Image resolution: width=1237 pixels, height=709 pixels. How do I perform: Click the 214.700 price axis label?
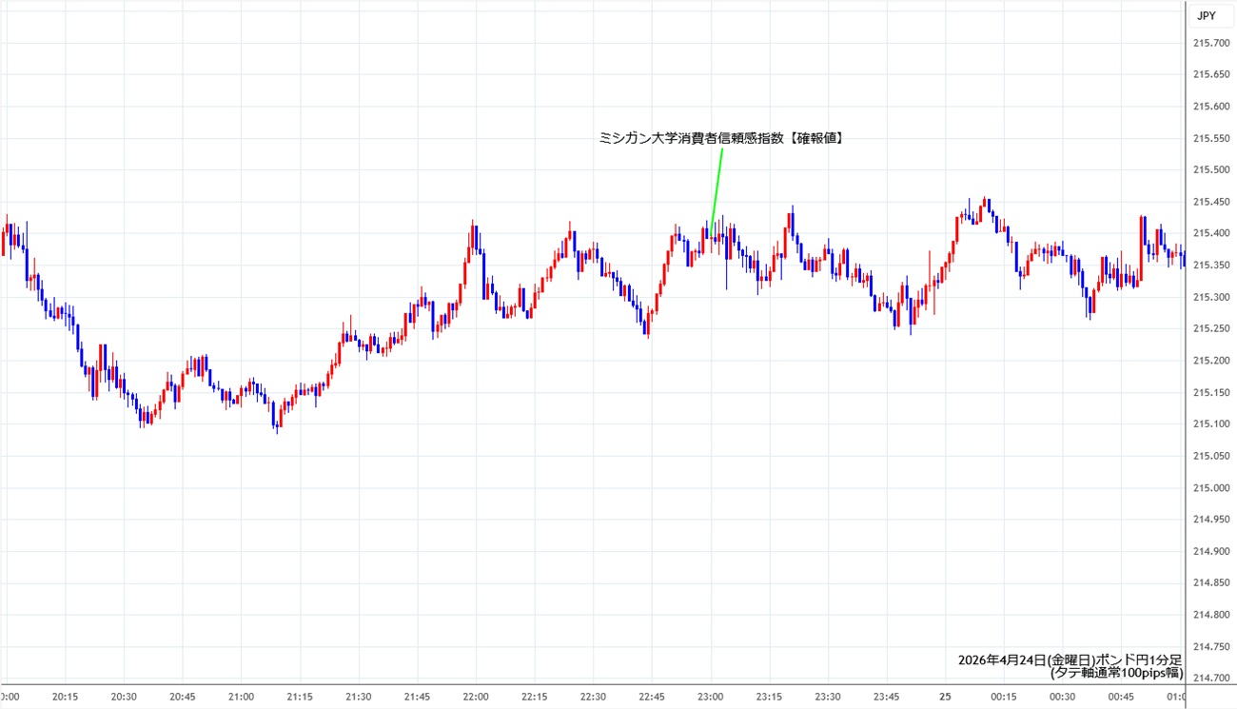point(1211,678)
